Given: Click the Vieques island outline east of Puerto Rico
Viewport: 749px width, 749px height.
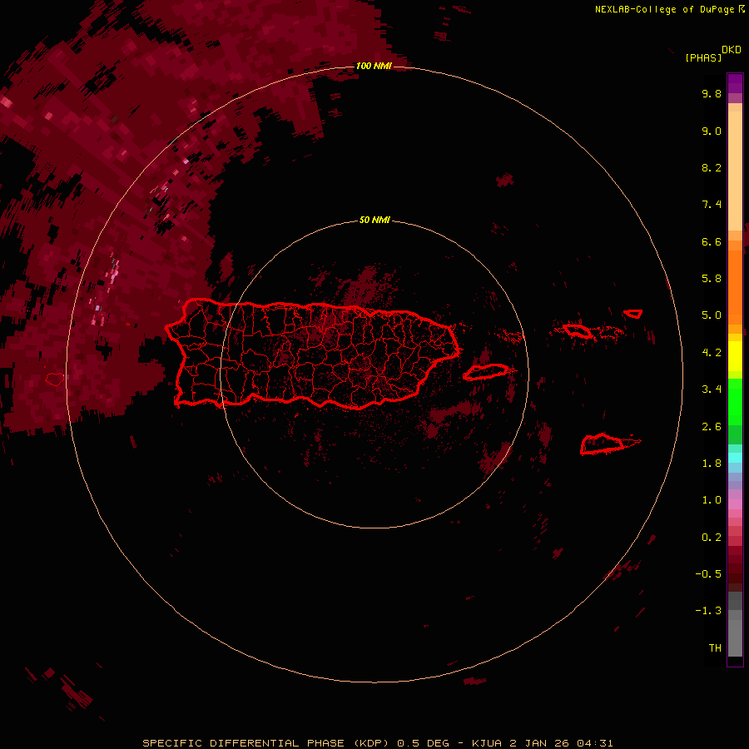Looking at the screenshot, I should [486, 372].
